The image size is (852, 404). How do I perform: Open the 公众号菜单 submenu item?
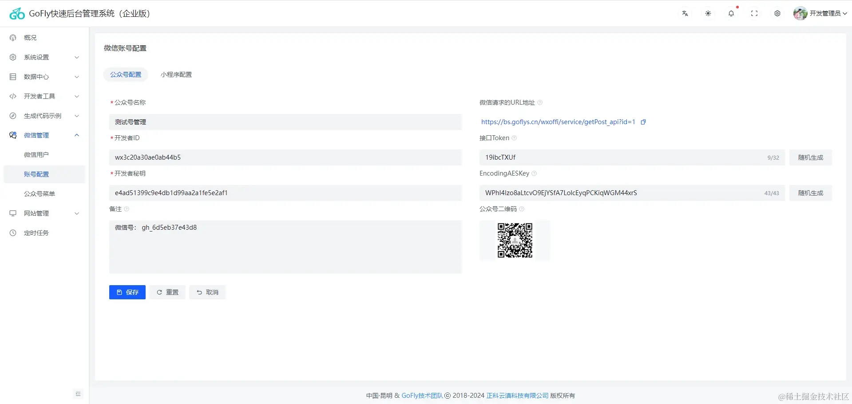tap(44, 194)
